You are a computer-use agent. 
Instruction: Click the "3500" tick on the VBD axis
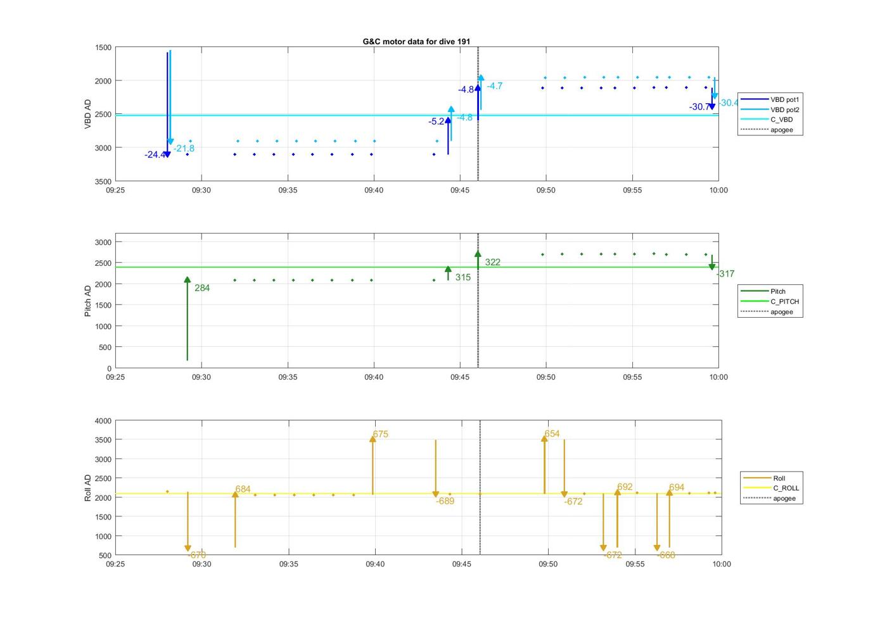pyautogui.click(x=103, y=182)
